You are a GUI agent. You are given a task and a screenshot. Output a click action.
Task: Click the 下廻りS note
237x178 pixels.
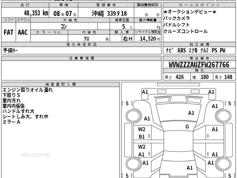point(11,95)
